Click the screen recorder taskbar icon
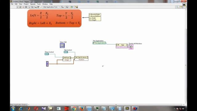Image resolution: width=197 pixels, height=111 pixels. coord(135,109)
